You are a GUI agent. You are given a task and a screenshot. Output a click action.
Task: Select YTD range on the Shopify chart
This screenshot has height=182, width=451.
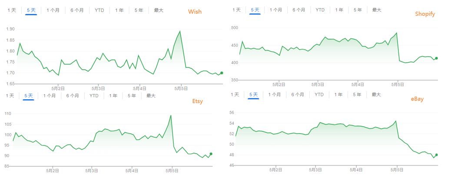pos(320,10)
